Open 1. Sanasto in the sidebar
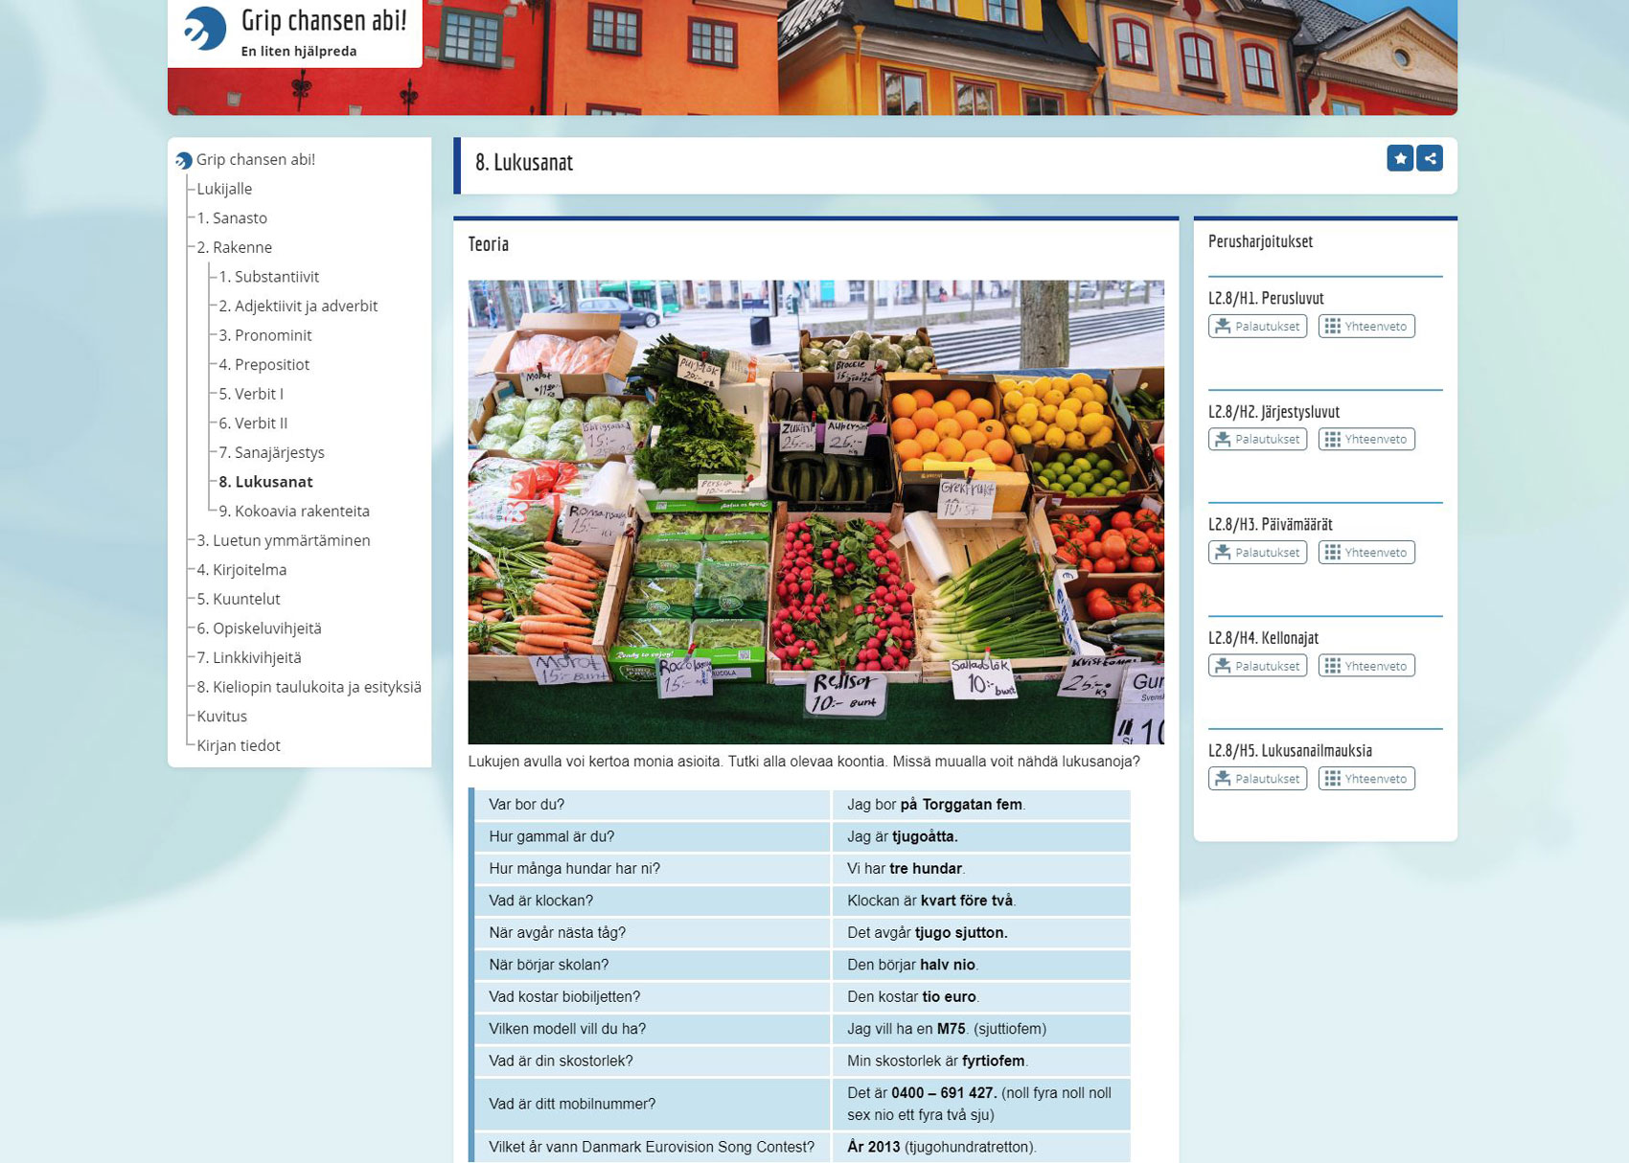This screenshot has height=1163, width=1629. [232, 218]
